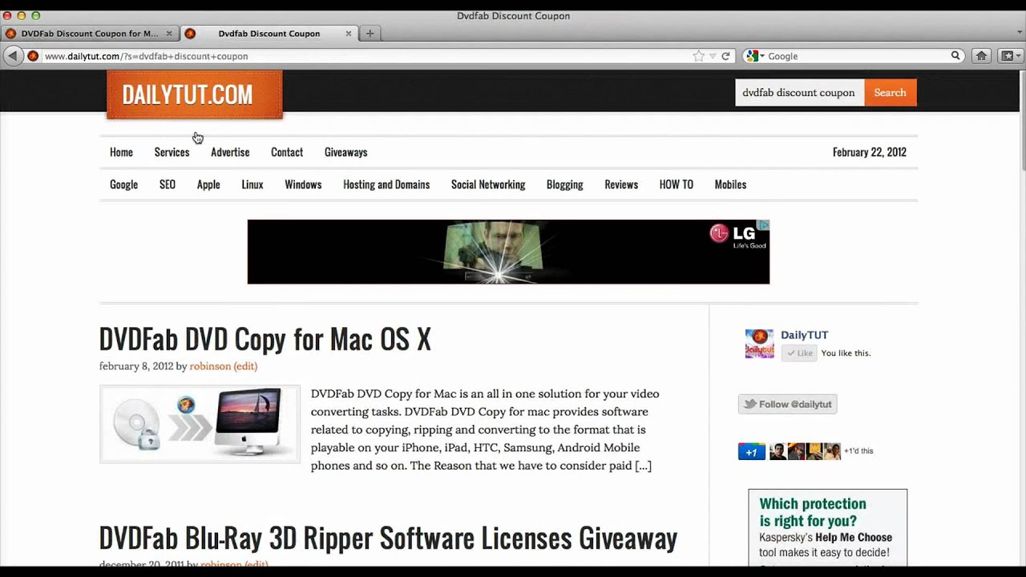
Task: Click the orange Search button
Action: pyautogui.click(x=890, y=92)
